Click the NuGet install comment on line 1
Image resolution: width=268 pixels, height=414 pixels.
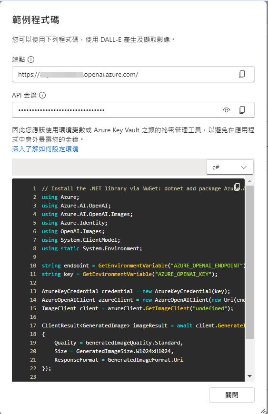(x=143, y=188)
